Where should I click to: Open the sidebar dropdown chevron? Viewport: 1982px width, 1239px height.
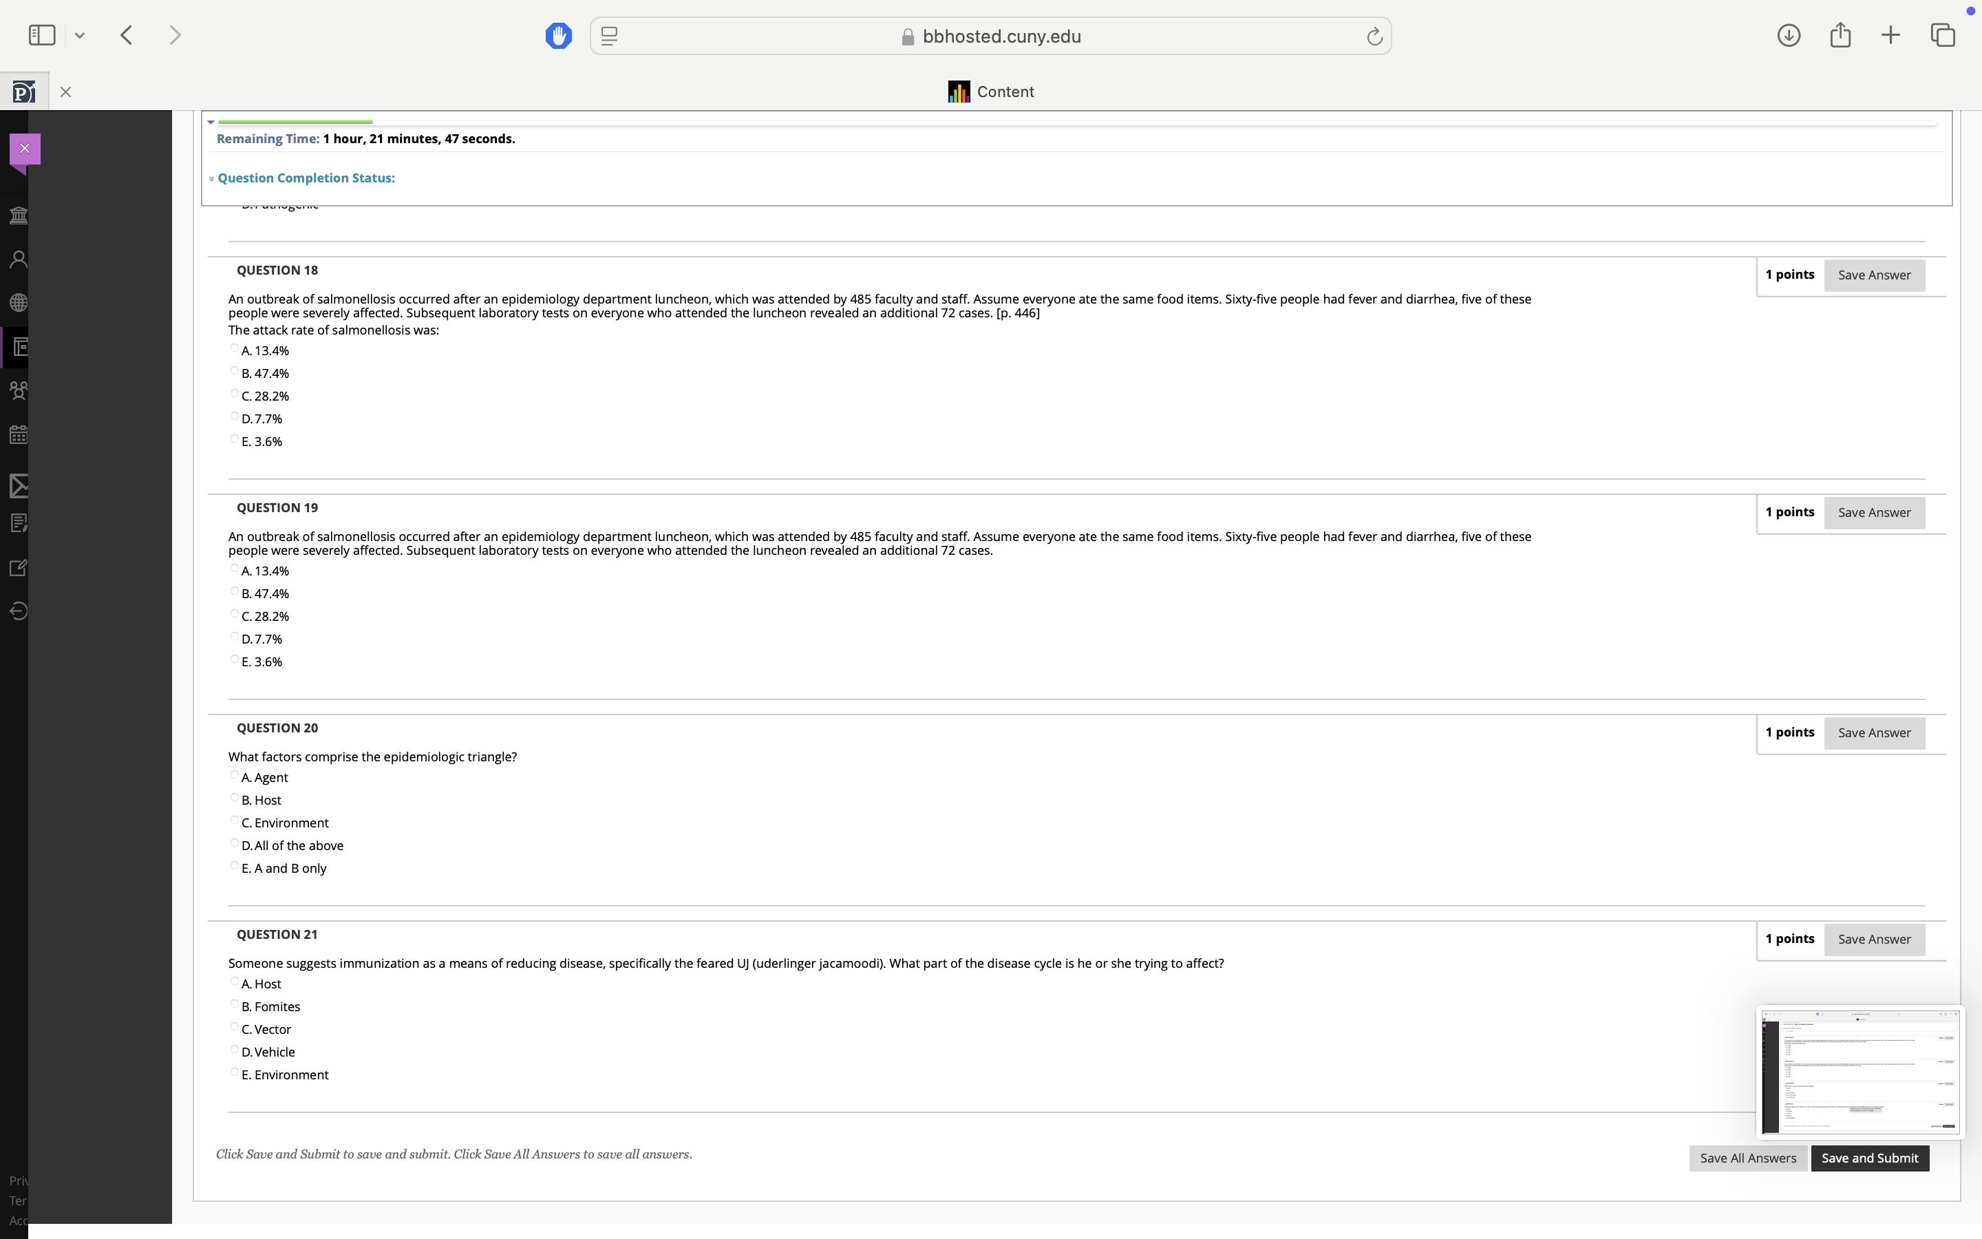(x=79, y=36)
